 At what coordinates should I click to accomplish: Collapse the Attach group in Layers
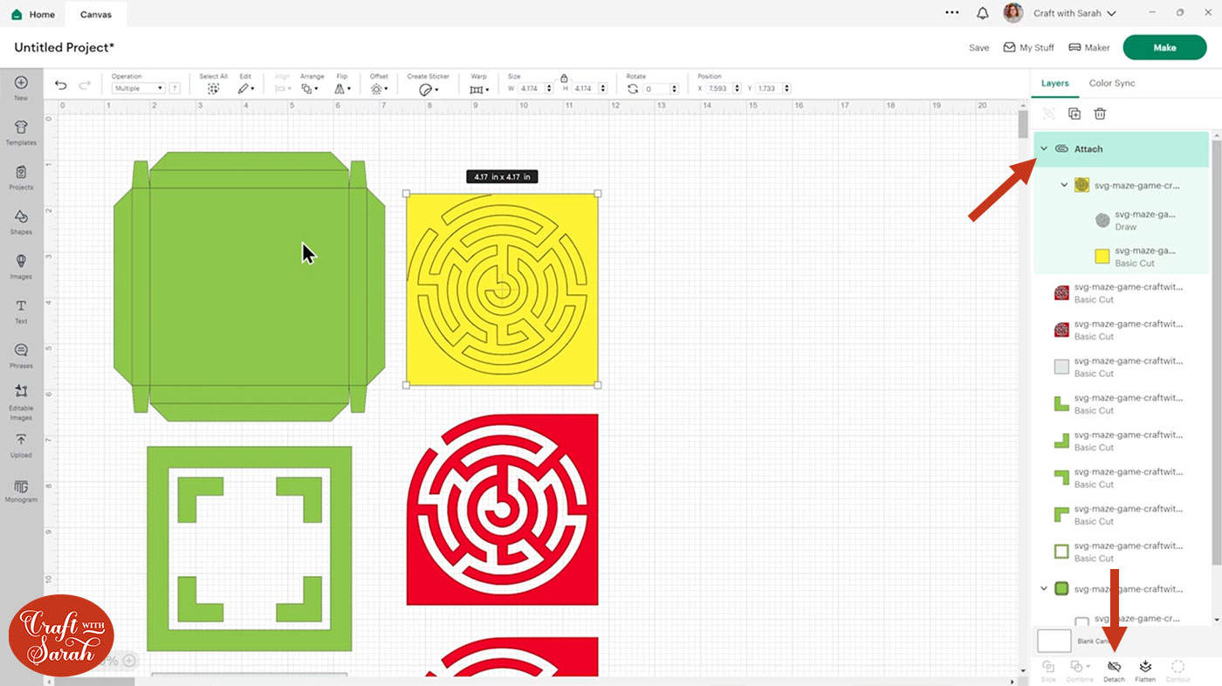[x=1044, y=148]
